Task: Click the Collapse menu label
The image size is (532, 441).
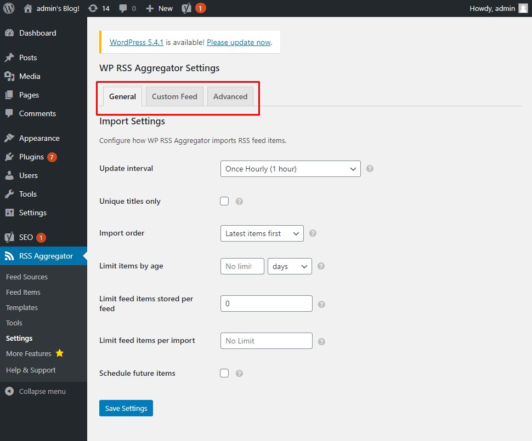Action: tap(42, 392)
